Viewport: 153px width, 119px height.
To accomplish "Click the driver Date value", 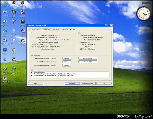I will pos(94,40).
